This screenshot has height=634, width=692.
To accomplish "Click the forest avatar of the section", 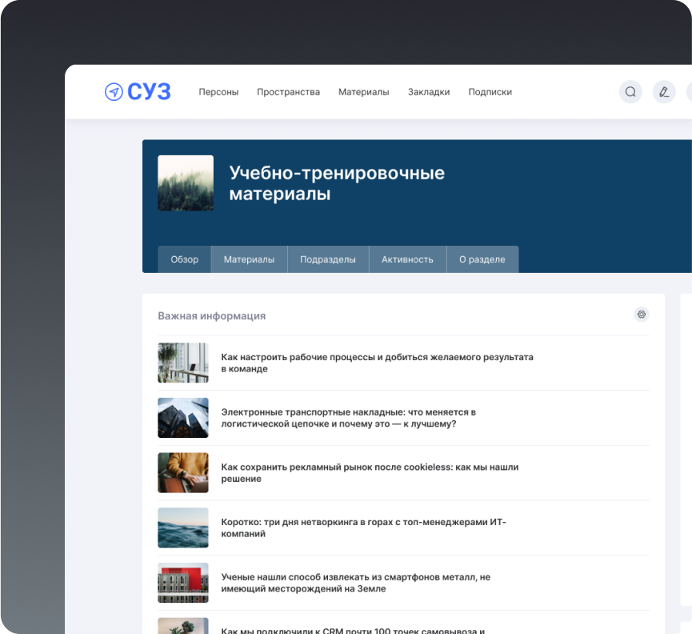I will pos(186,183).
